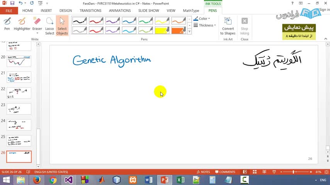Switch to DESIGN ribbon tab

pyautogui.click(x=66, y=11)
